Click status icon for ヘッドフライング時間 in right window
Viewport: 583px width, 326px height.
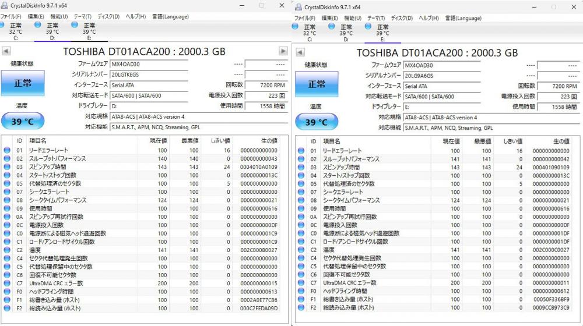pyautogui.click(x=301, y=291)
